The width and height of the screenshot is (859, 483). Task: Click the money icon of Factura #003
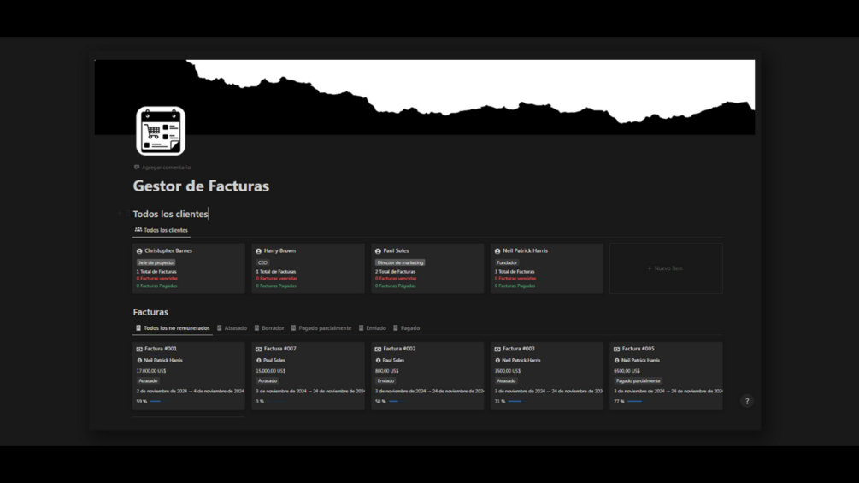tap(497, 349)
